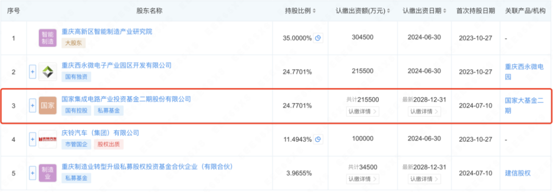
Task: Open 重庆西永微电子产业园区开发有限公司 link
Action: tap(116, 66)
